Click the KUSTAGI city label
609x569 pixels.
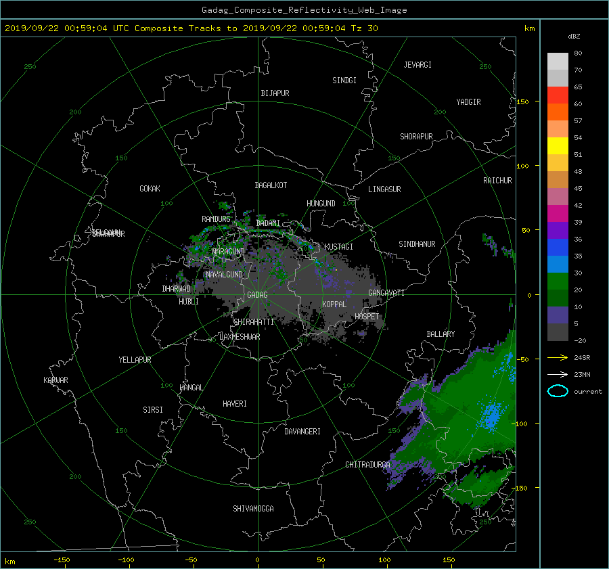[x=339, y=247]
